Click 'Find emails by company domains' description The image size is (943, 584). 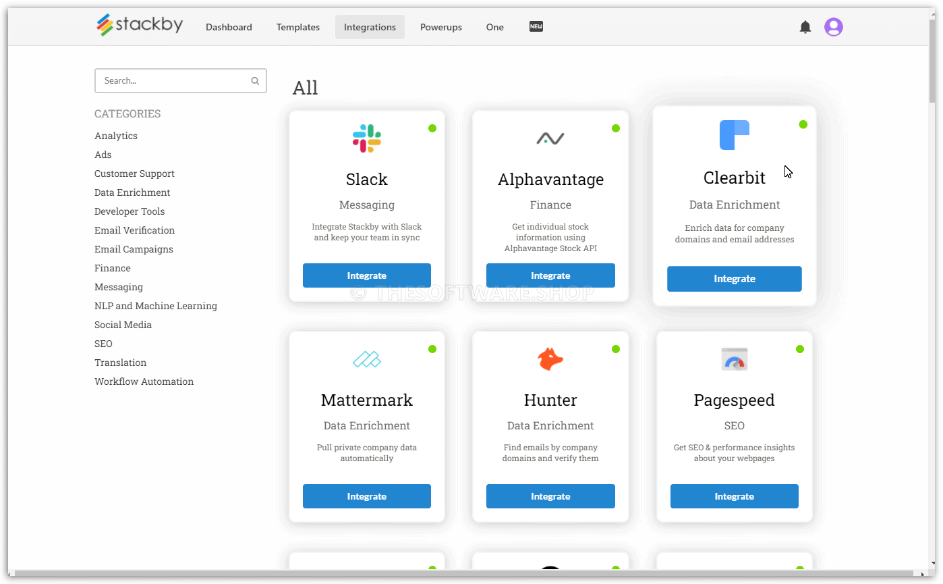pos(550,453)
